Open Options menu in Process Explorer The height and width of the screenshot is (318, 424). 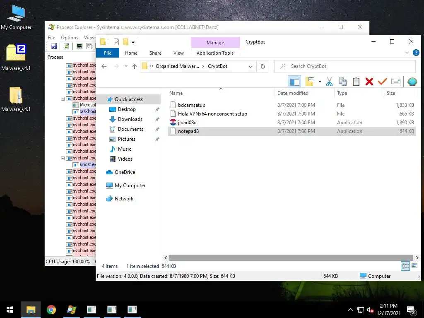click(70, 38)
